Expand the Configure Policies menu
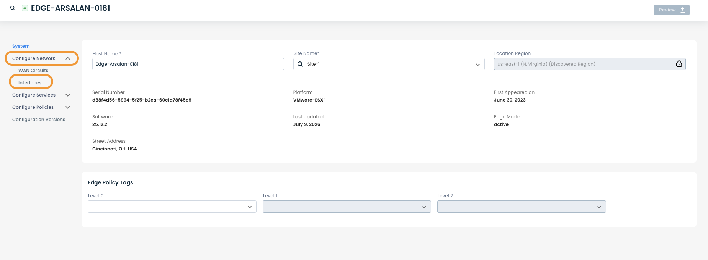This screenshot has width=708, height=260. pos(41,107)
